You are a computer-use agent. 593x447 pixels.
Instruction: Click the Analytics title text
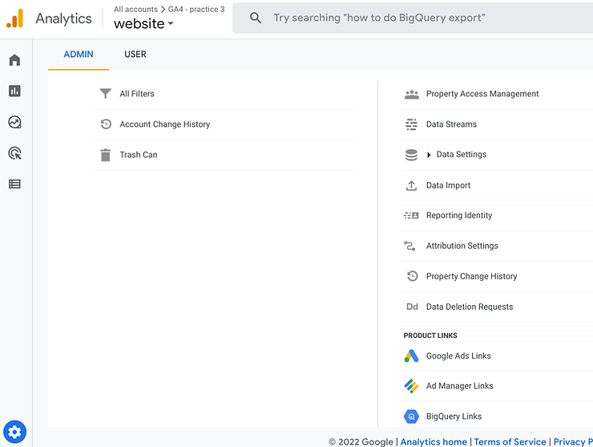[x=63, y=18]
